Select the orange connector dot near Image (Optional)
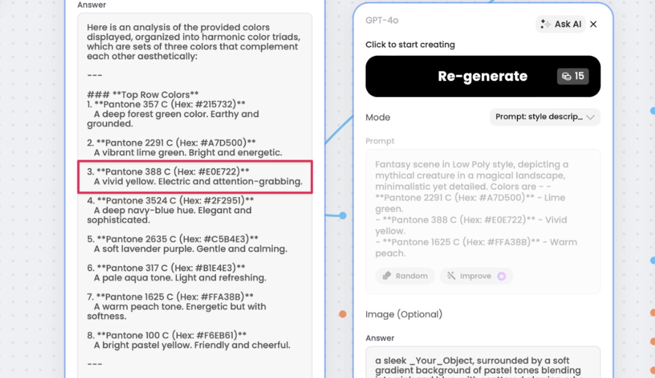655x378 pixels. pos(343,314)
